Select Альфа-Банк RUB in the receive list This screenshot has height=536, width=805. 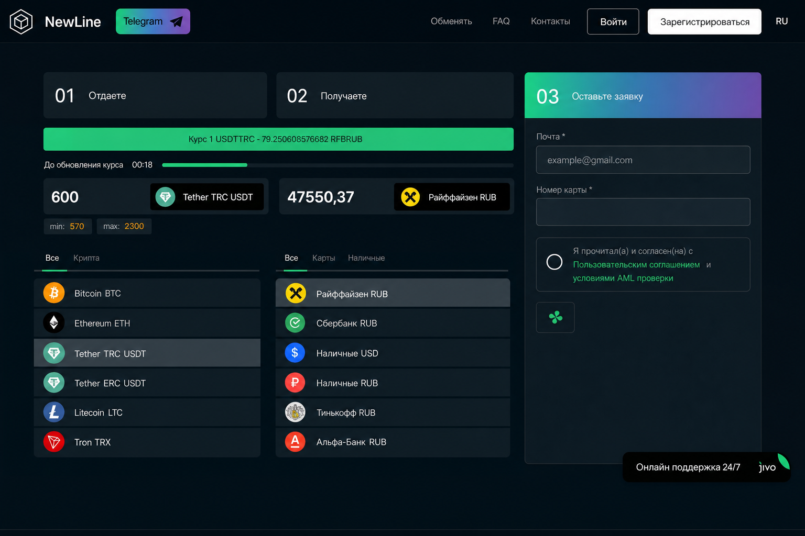[393, 442]
